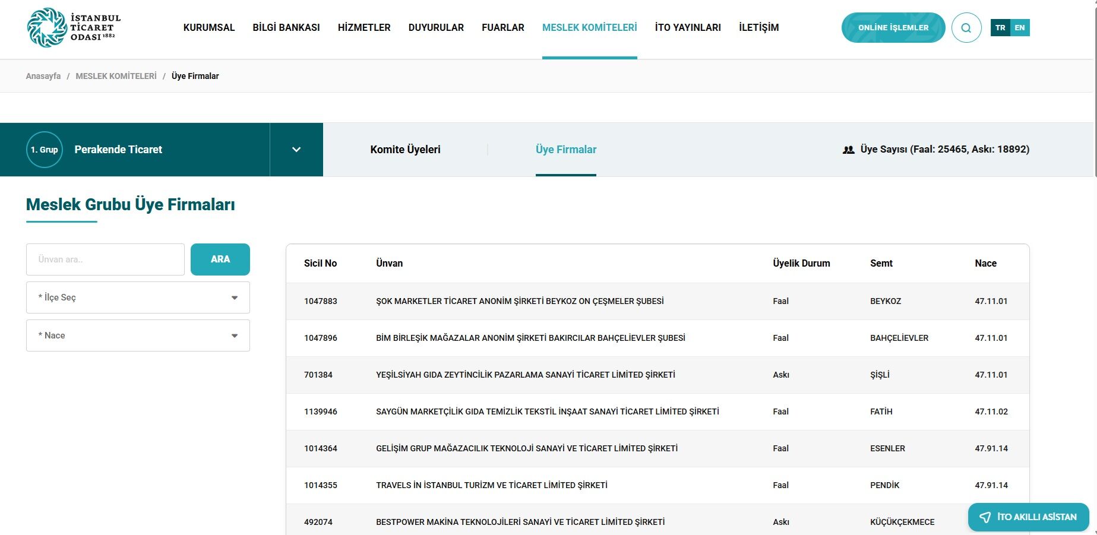Click ESENLER district cell
Viewport: 1097px width, 535px height.
888,448
